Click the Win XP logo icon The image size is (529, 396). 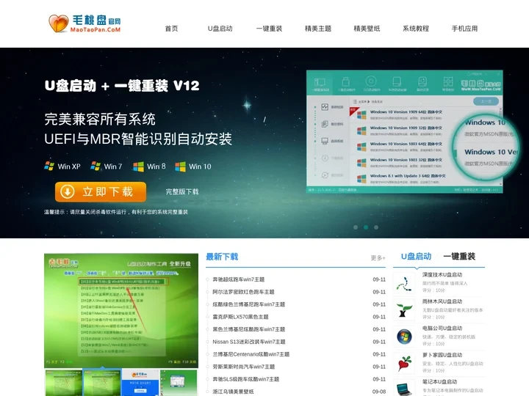[x=49, y=166]
